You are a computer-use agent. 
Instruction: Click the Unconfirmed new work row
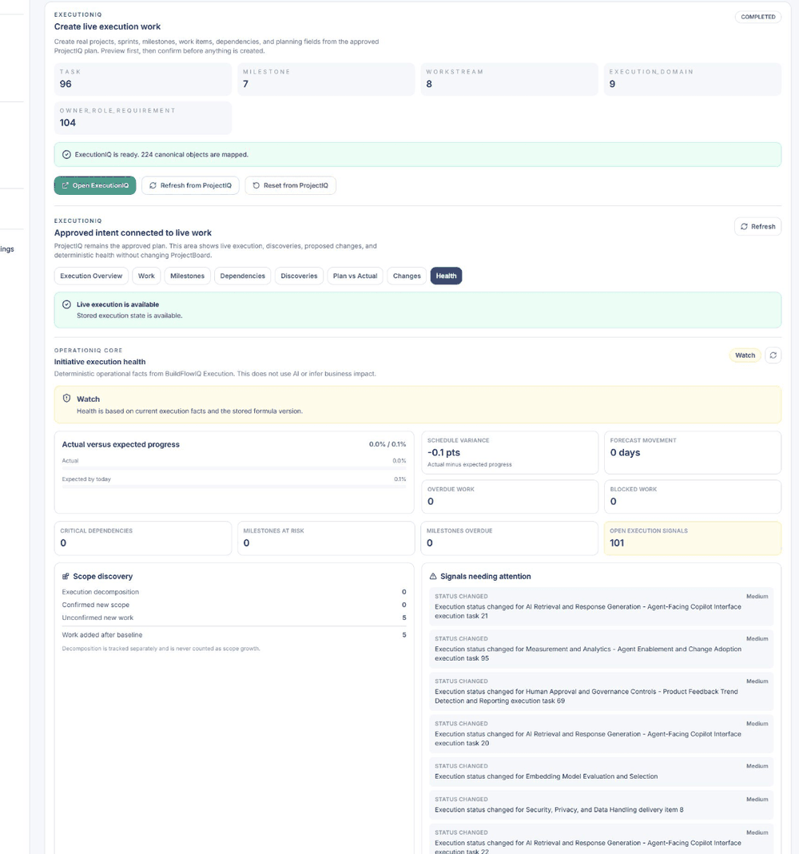(x=233, y=618)
